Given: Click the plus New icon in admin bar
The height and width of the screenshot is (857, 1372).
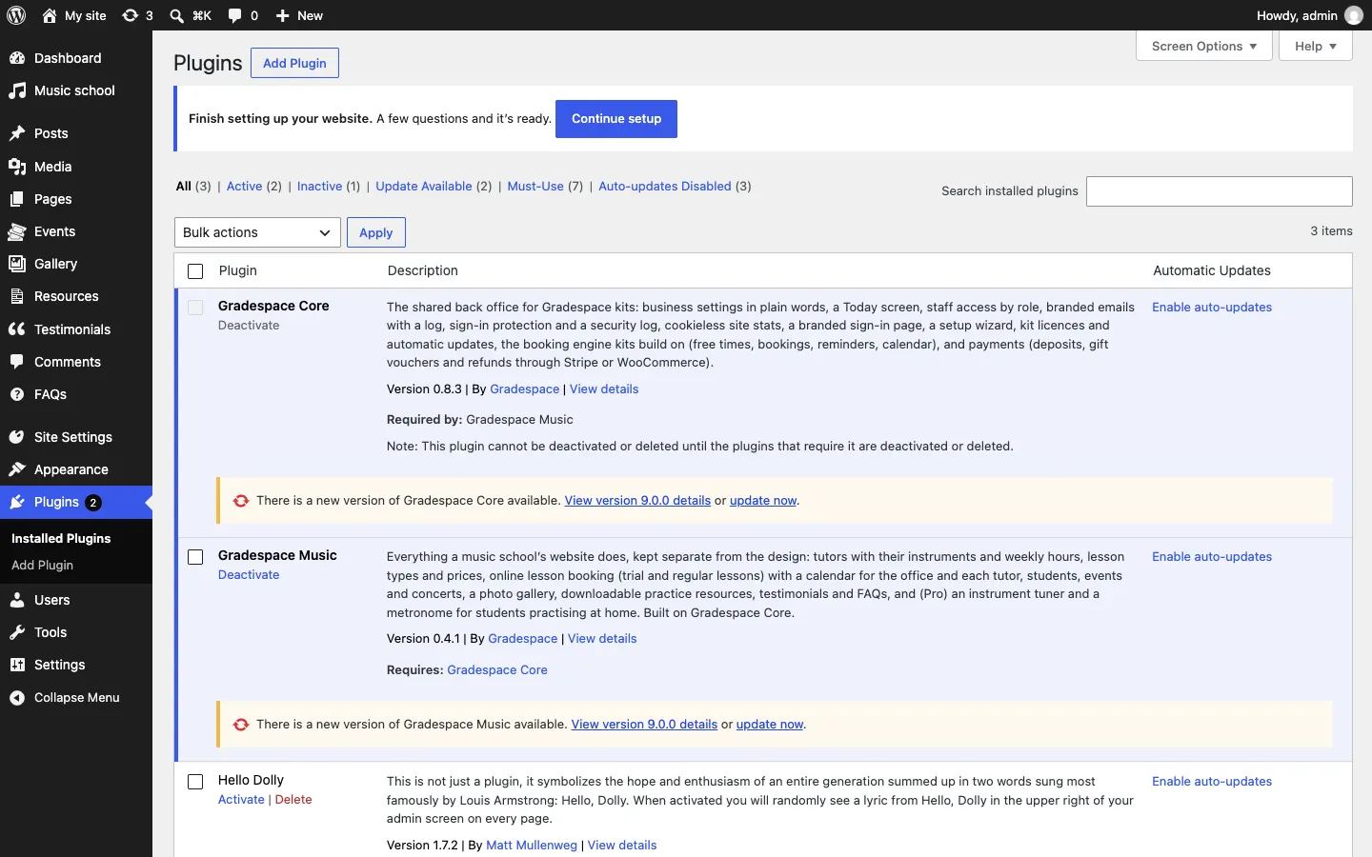Looking at the screenshot, I should (283, 15).
